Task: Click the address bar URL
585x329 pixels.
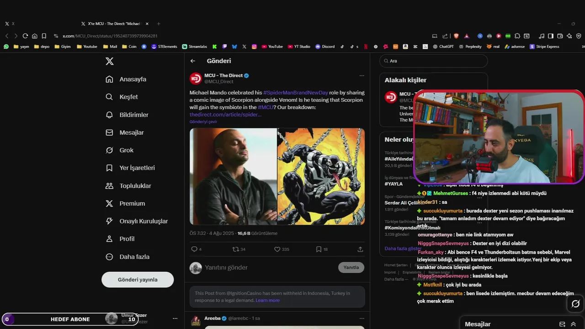Action: (110, 36)
